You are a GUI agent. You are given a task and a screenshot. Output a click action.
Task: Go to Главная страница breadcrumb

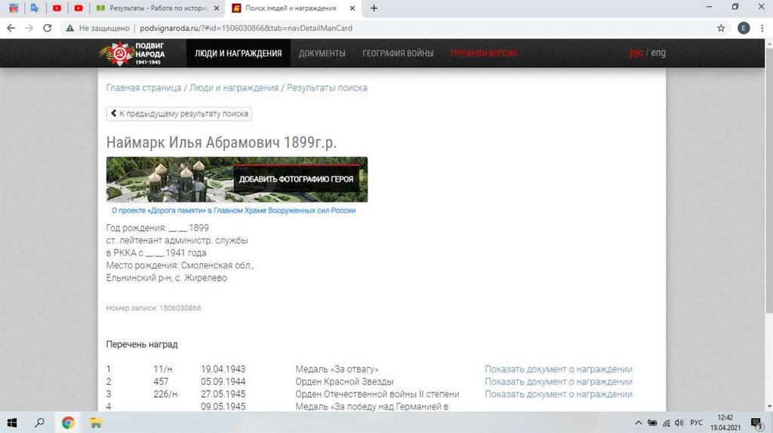(x=143, y=88)
